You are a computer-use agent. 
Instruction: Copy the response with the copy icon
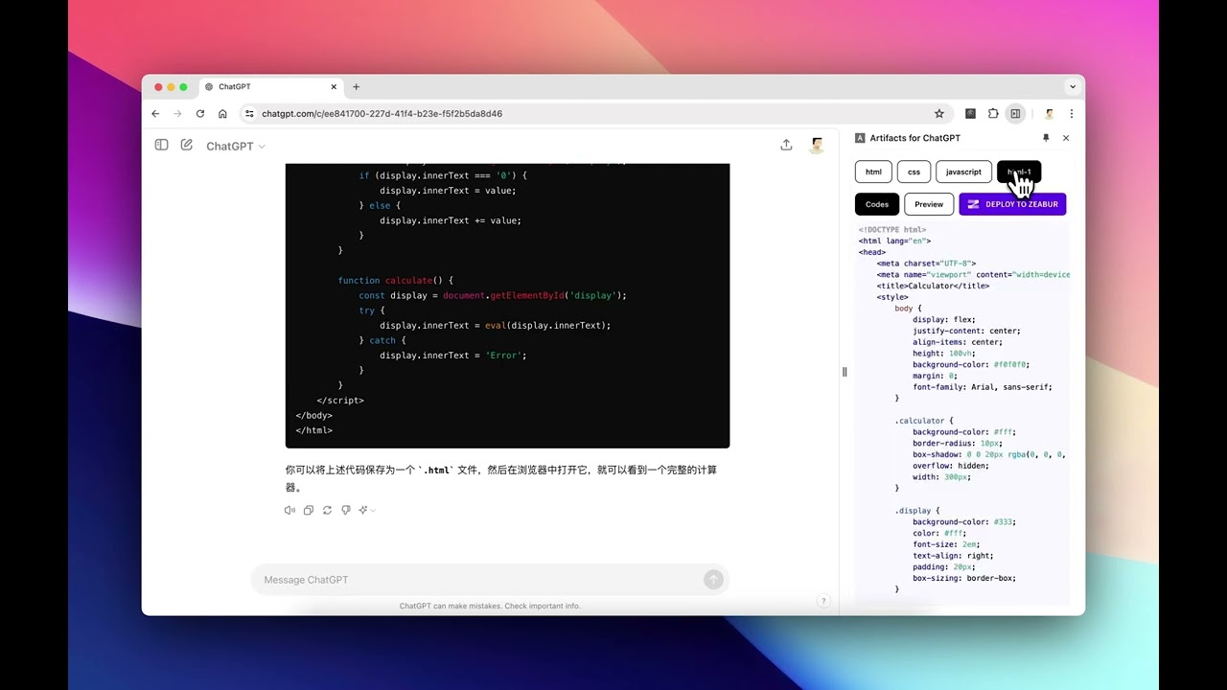pos(308,510)
